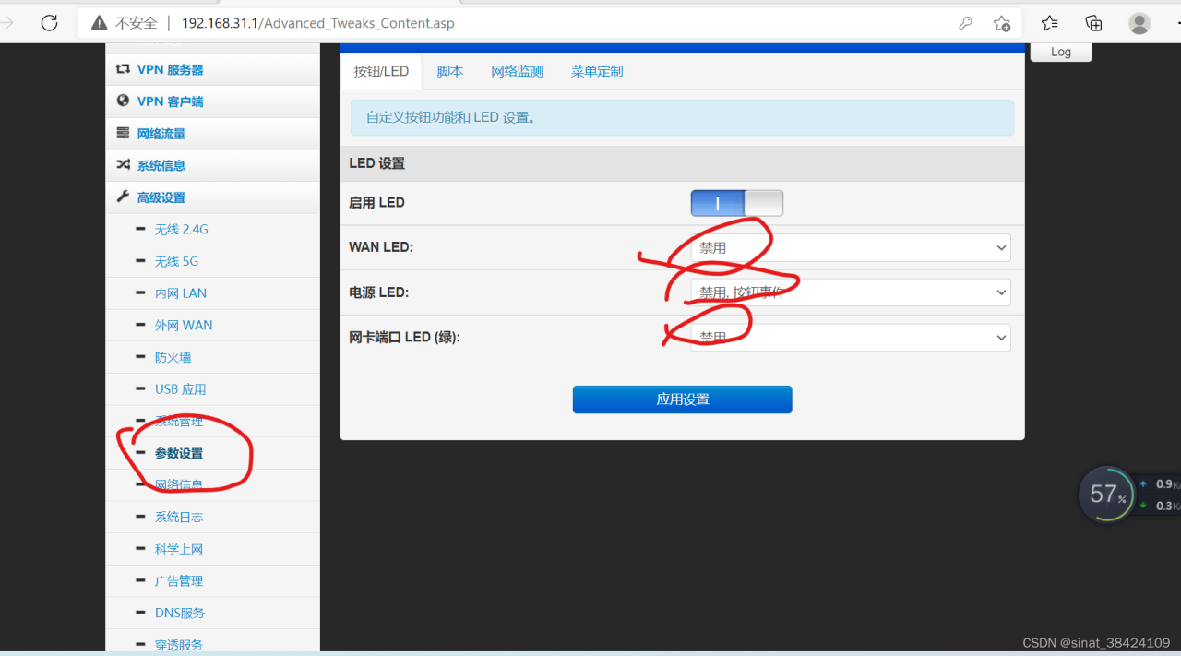Open the Favorites list icon
This screenshot has height=656, width=1181.
[x=1049, y=23]
